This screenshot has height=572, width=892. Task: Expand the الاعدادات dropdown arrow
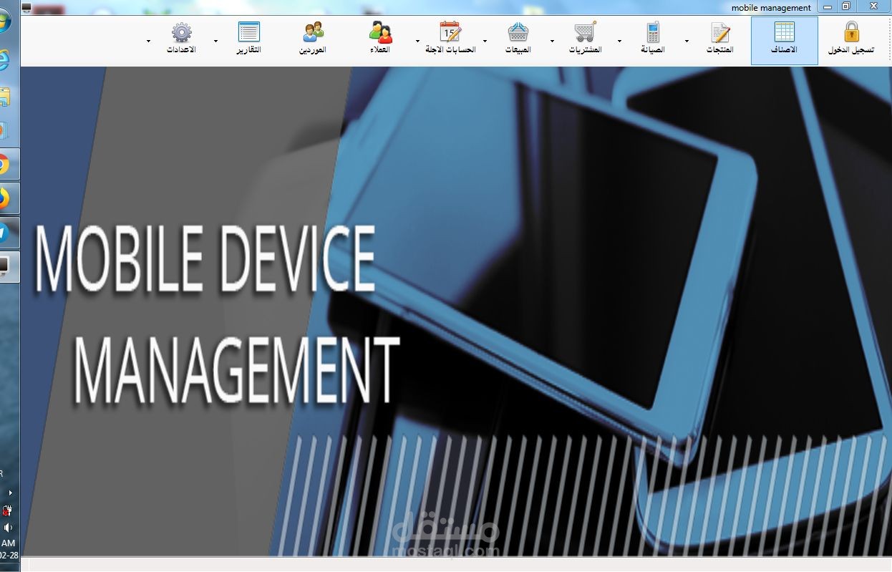coord(148,42)
